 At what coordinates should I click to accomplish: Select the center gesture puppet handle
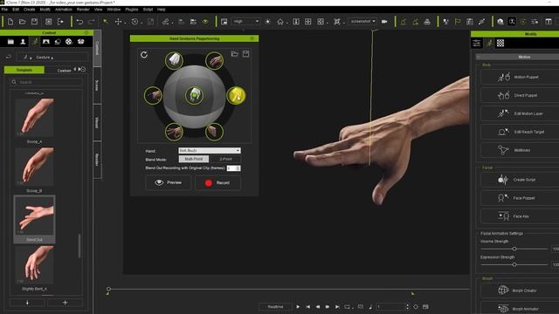tap(194, 95)
